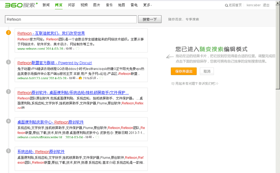Open result 系统齿轮- Refexon原创软件
Image resolution: width=280 pixels, height=173 pixels.
click(41, 152)
